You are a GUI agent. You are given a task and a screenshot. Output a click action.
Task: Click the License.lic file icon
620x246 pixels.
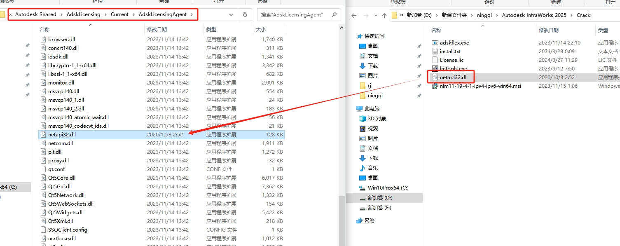click(x=435, y=60)
